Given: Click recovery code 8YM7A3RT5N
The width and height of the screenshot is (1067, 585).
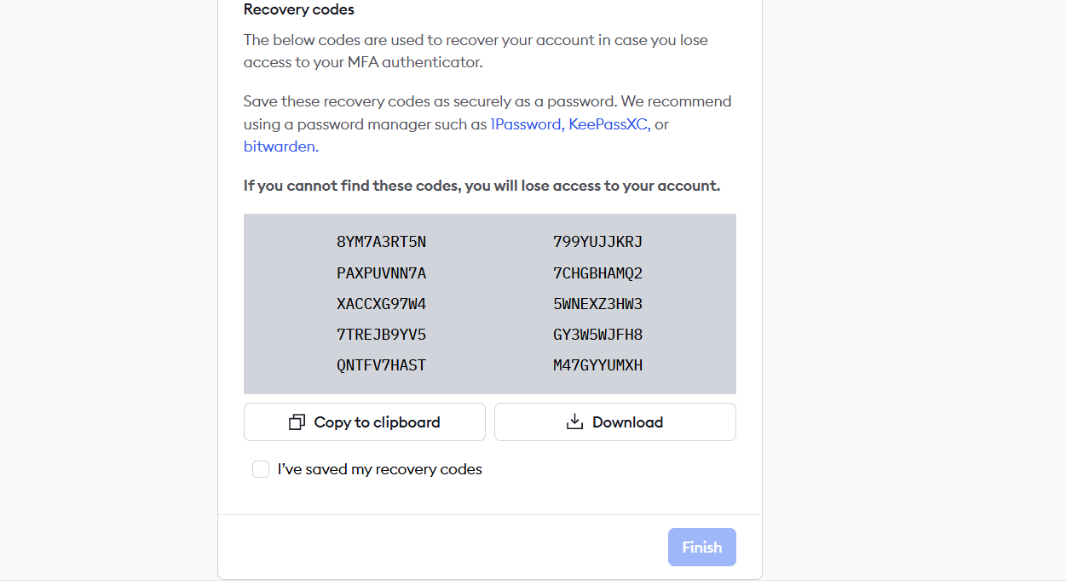Looking at the screenshot, I should [381, 242].
